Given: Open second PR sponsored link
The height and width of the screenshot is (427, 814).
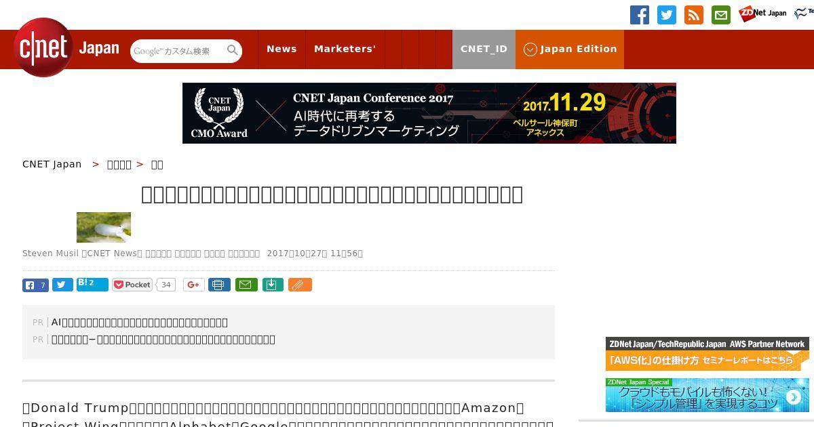Looking at the screenshot, I should [163, 339].
